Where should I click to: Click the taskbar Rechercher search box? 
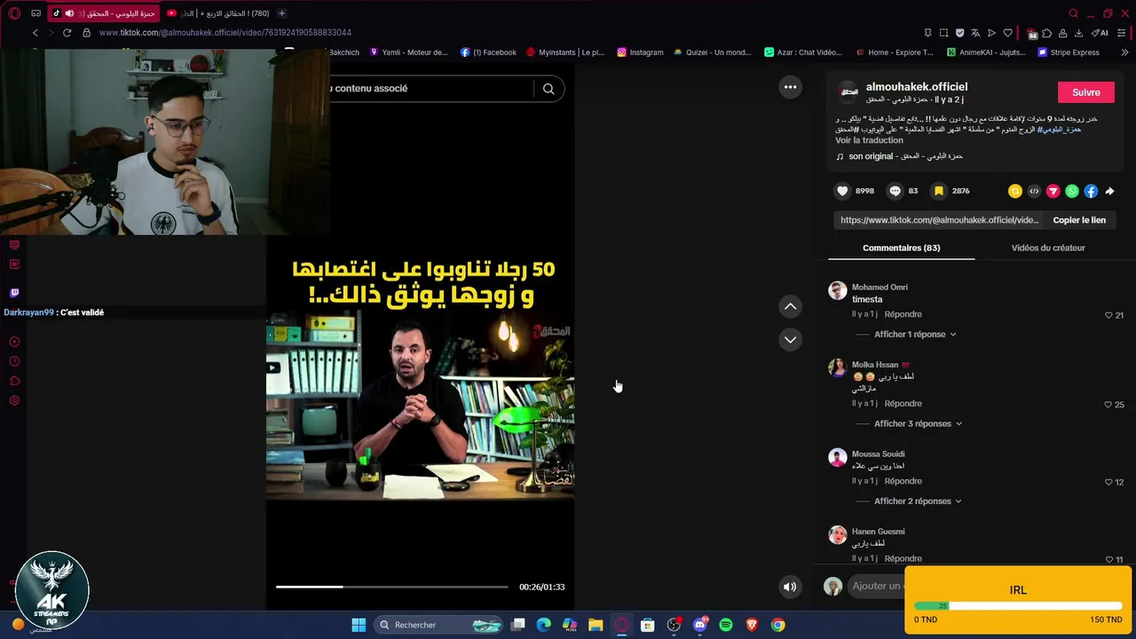[x=439, y=625]
